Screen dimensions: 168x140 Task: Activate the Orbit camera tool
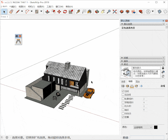(97, 12)
